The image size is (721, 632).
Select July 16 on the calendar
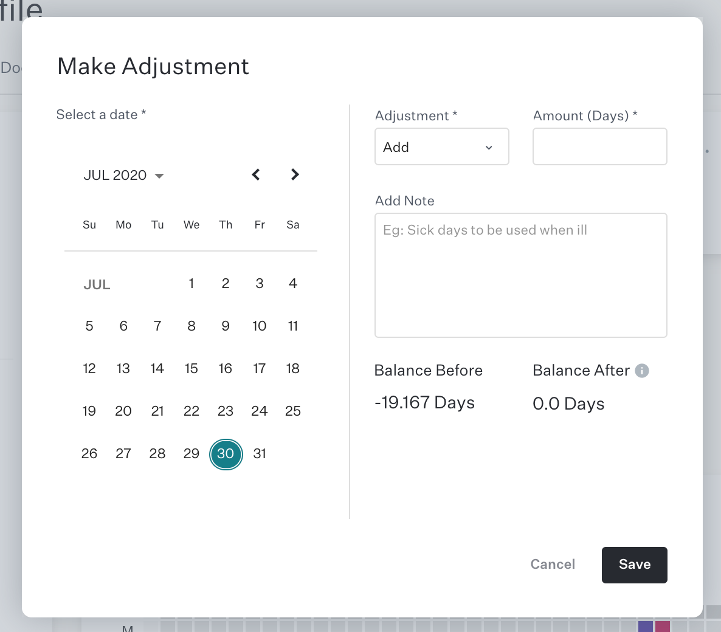(226, 369)
